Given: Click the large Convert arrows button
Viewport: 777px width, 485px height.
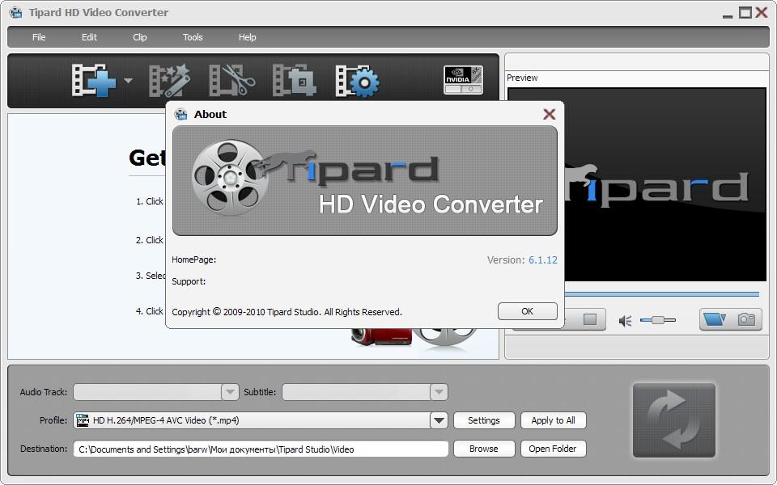Looking at the screenshot, I should (x=674, y=420).
